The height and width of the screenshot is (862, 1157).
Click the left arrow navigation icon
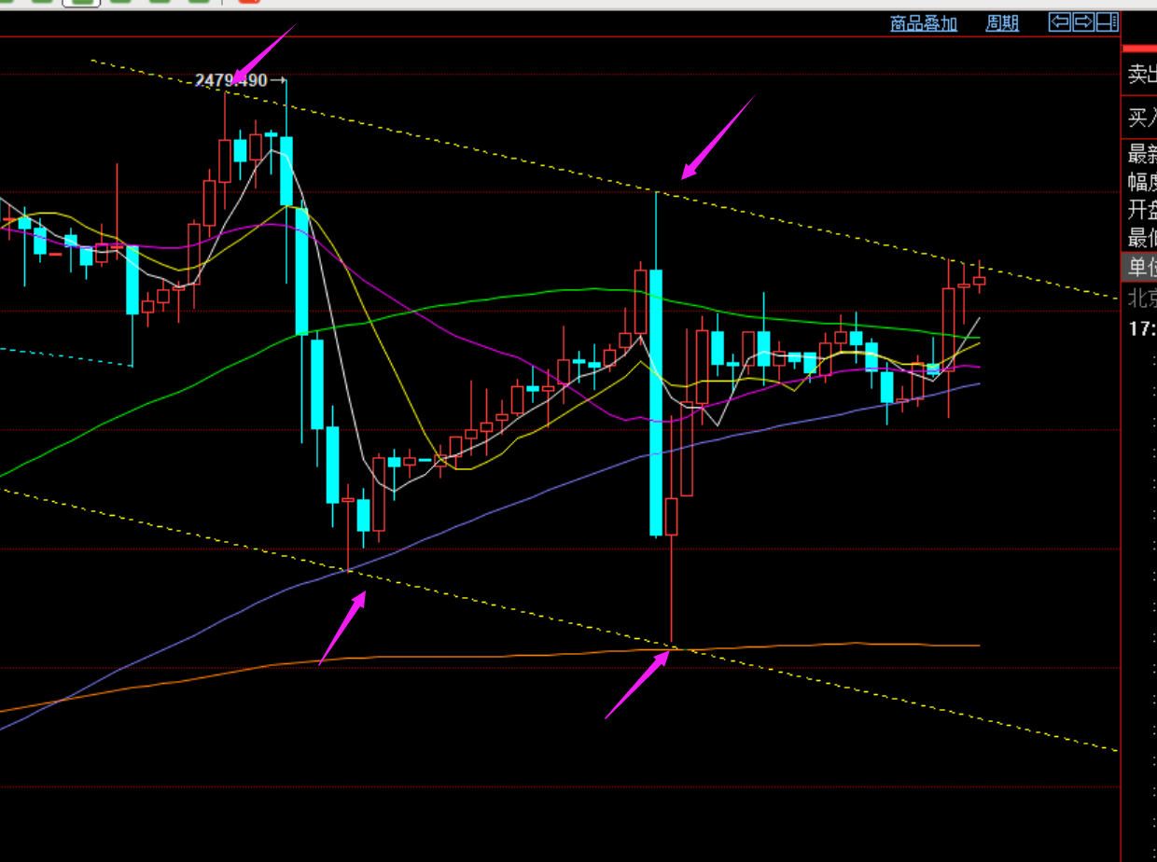click(x=1060, y=21)
